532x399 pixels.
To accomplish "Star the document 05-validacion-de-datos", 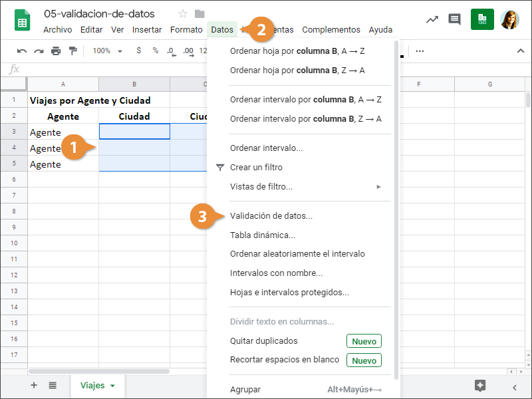I will coord(182,14).
